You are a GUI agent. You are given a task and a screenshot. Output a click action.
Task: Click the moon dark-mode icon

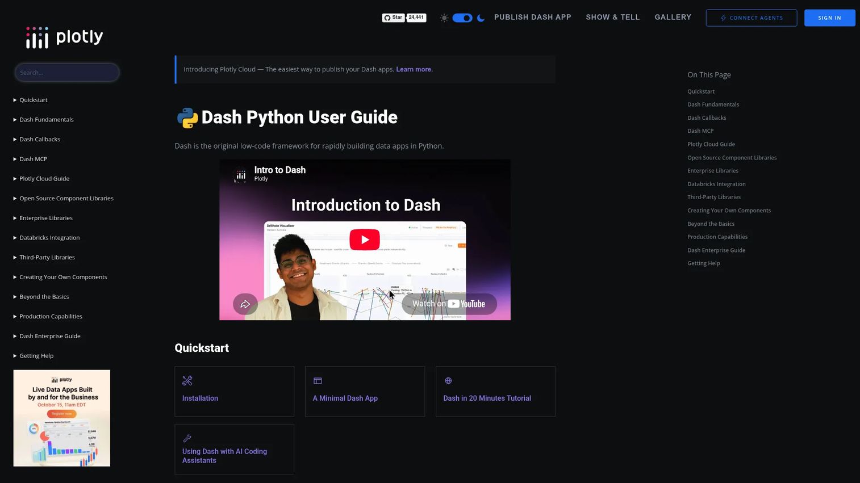(x=481, y=18)
